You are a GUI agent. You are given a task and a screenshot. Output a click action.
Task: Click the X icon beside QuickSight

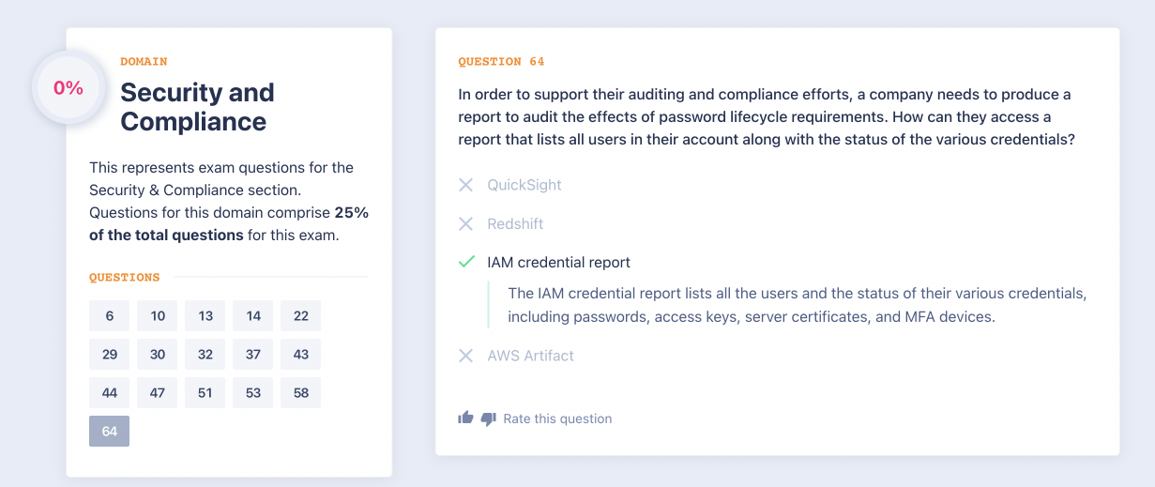click(465, 185)
